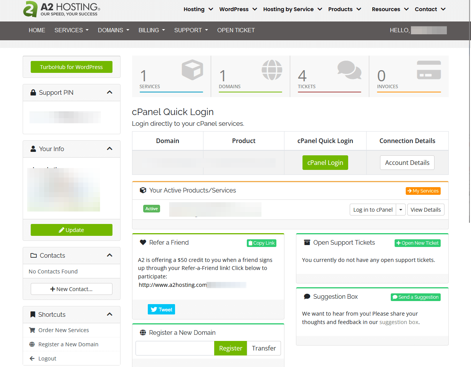Select the Transfer domain tab
Viewport: 471px width, 367px height.
(264, 348)
